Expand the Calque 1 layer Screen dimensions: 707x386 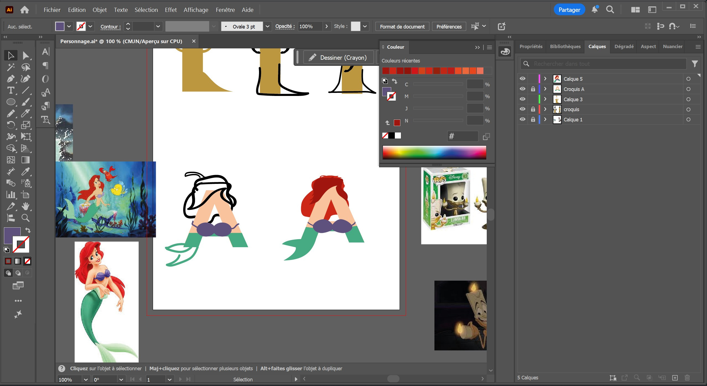coord(545,119)
